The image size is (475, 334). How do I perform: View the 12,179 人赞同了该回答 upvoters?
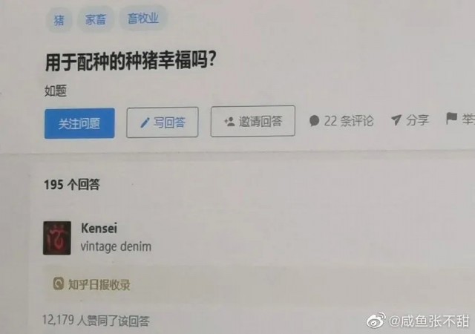(96, 320)
